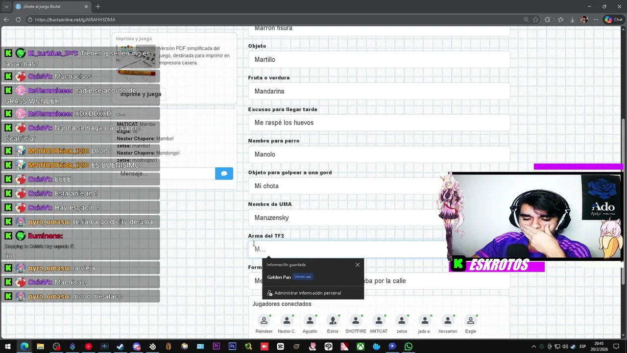Reload the current page
627x353 pixels.
tap(18, 20)
